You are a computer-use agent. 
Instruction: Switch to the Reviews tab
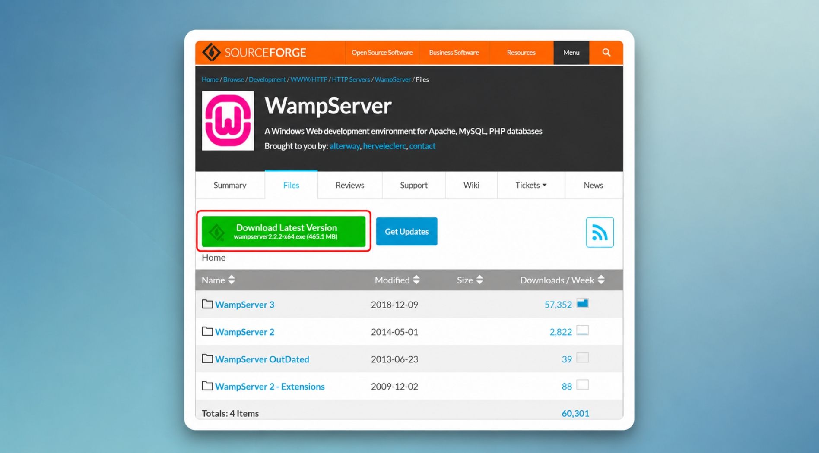350,185
